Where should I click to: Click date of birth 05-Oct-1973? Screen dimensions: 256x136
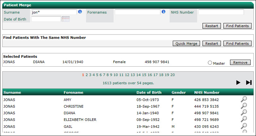pyautogui.click(x=148, y=100)
